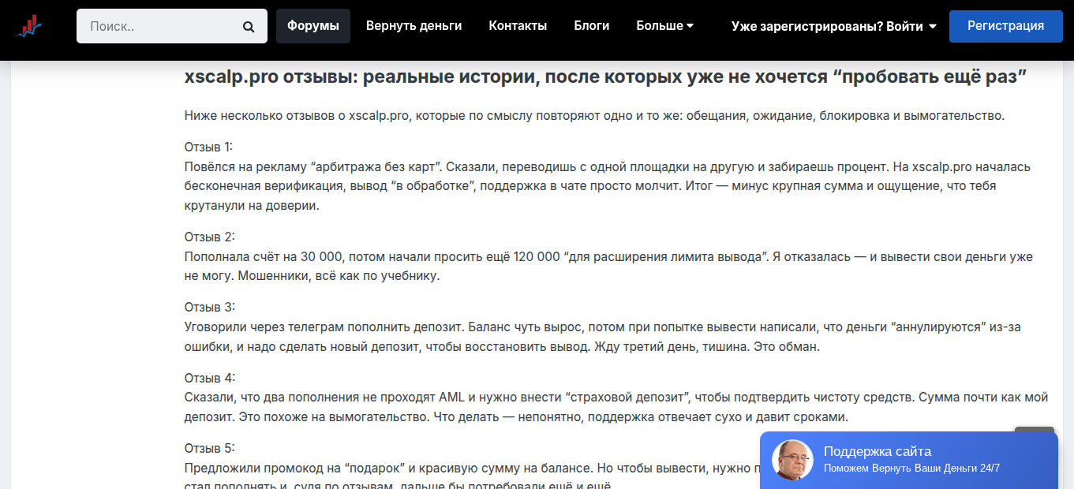The width and height of the screenshot is (1074, 489).
Task: Open the Контакты menu item
Action: click(518, 26)
